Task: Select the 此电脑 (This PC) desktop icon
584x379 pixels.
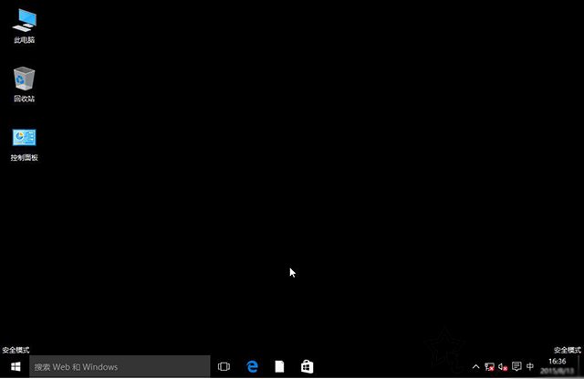Action: click(x=25, y=18)
